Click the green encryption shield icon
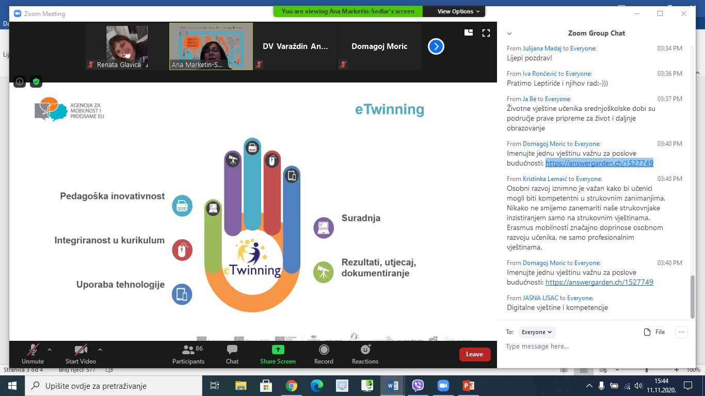This screenshot has width=705, height=396. 36,81
